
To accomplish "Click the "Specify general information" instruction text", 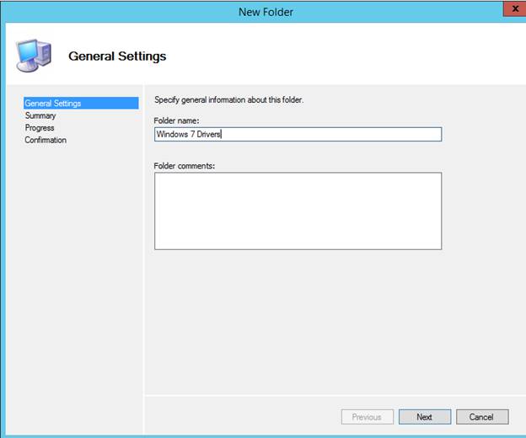I will [x=228, y=100].
